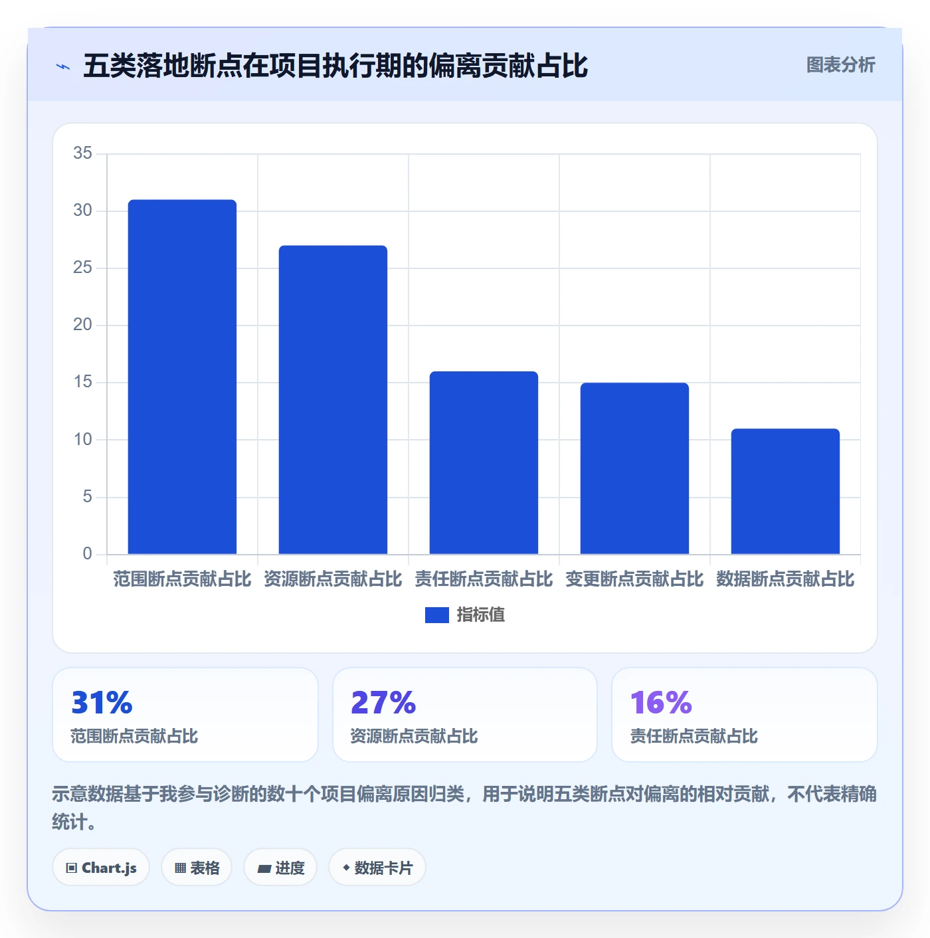Click the note paragraph starting 示意数据基于
Viewport: 930px width, 938px height.
click(x=464, y=808)
